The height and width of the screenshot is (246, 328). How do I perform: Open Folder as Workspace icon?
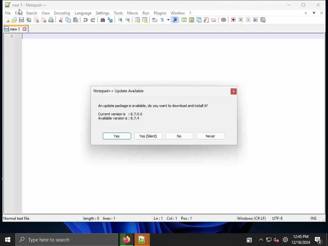[214, 20]
